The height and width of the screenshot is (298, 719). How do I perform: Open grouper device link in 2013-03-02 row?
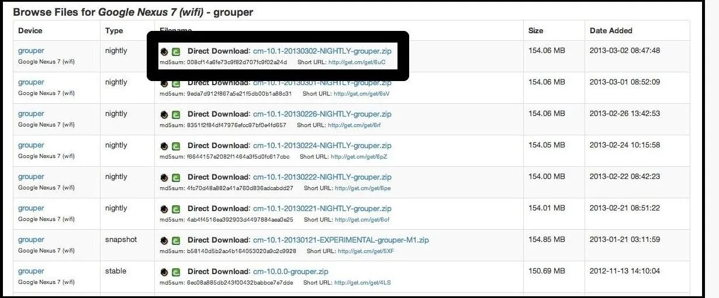coord(31,51)
